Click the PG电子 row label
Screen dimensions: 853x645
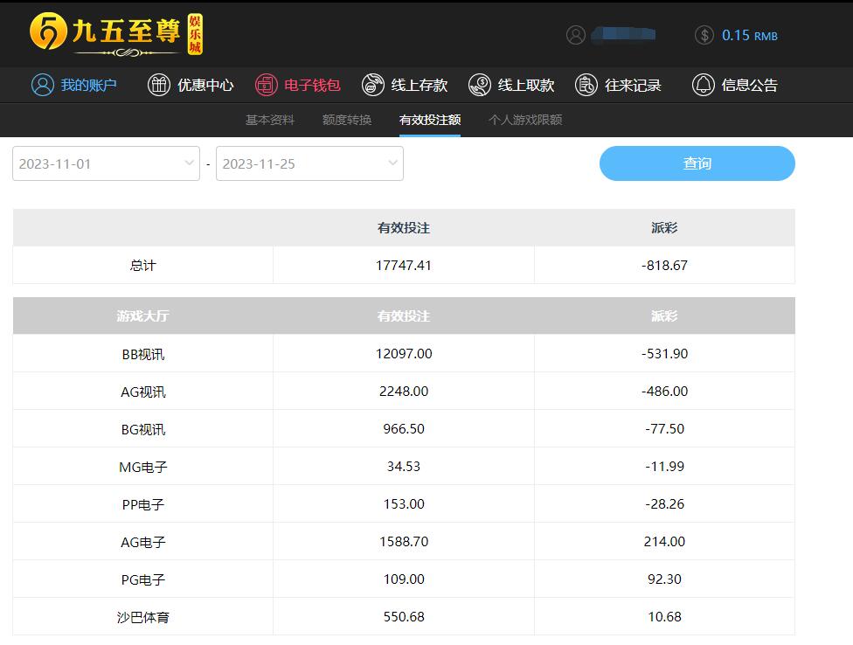pyautogui.click(x=143, y=579)
